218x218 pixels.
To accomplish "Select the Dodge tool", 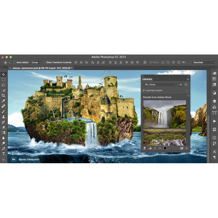I will pos(4,143).
